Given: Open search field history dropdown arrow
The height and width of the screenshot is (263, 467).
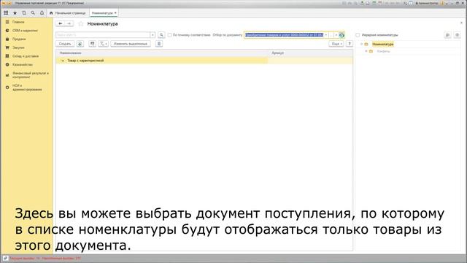Looking at the screenshot, I should point(153,35).
